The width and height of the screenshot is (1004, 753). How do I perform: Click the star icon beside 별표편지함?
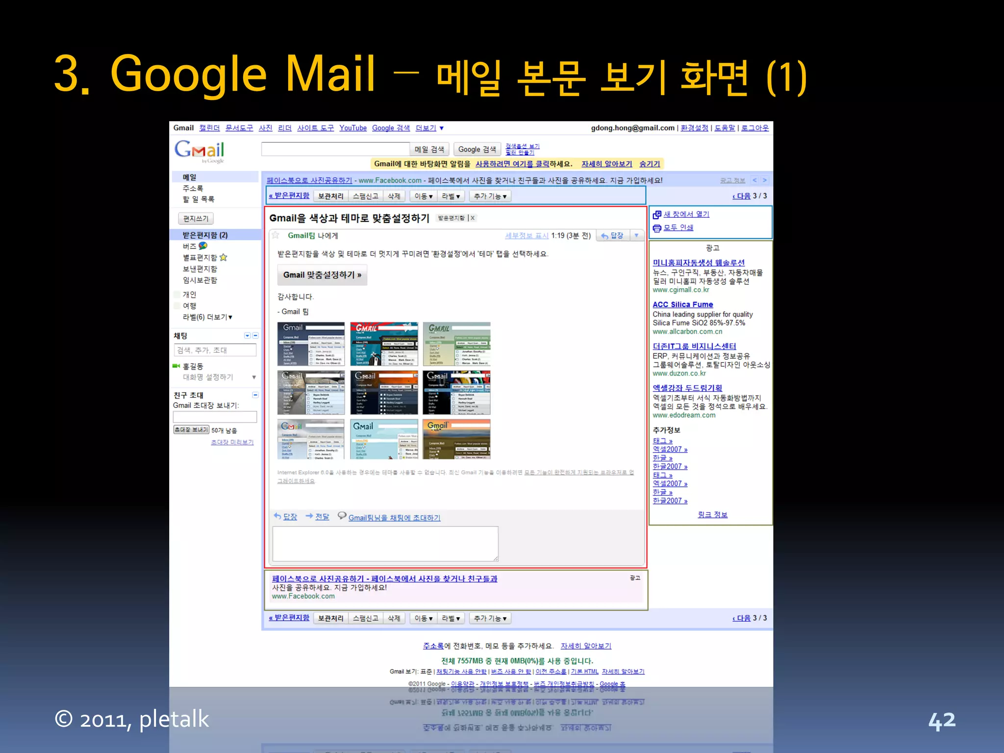tap(224, 257)
